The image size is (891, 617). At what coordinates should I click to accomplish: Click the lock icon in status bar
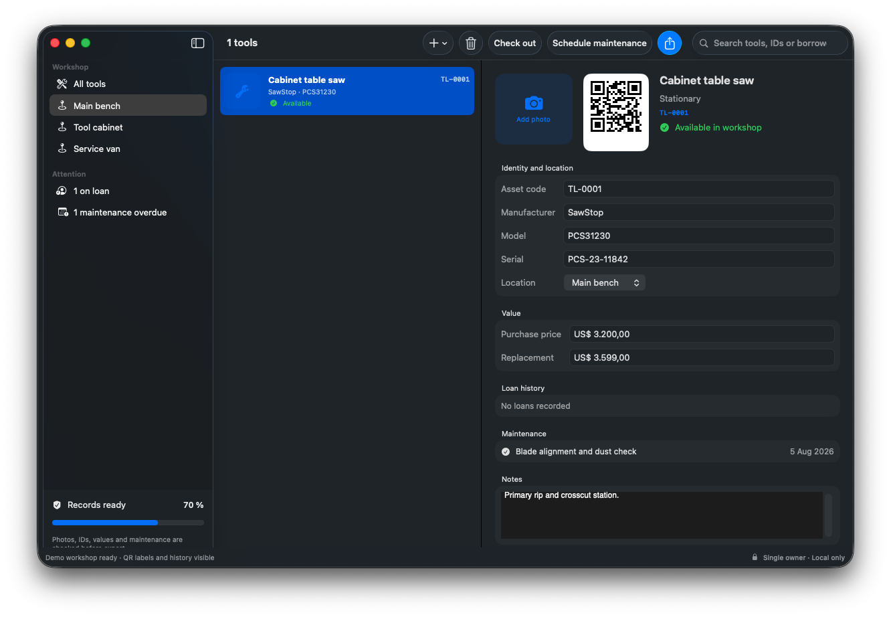[x=755, y=557]
